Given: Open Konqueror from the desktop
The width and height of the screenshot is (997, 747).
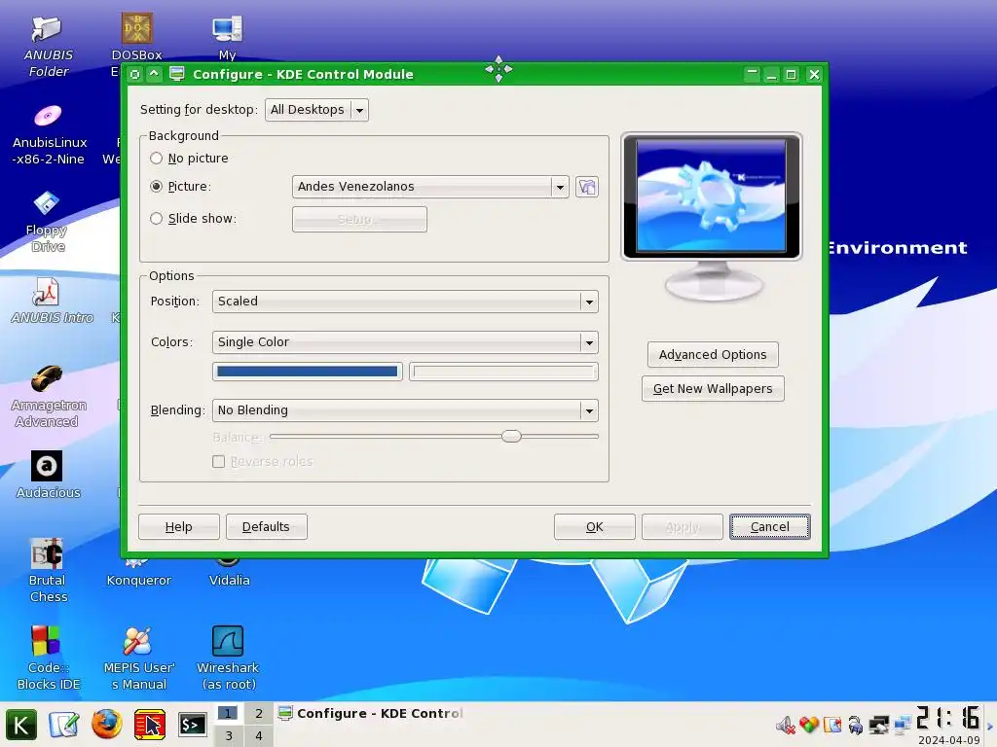Looking at the screenshot, I should 138,580.
